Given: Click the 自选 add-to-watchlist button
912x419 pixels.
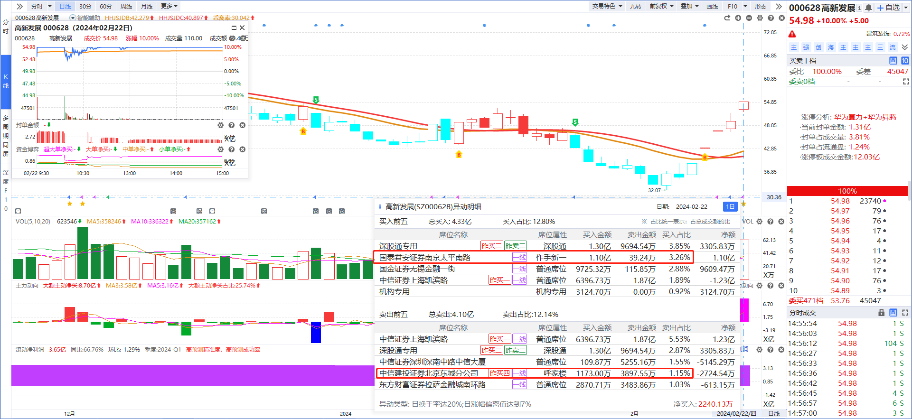Looking at the screenshot, I should coord(888,8).
